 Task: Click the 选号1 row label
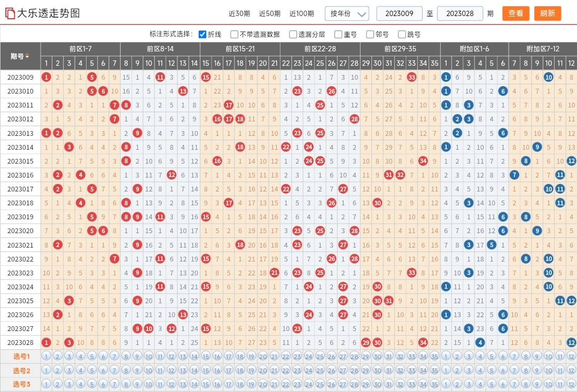[x=20, y=356]
